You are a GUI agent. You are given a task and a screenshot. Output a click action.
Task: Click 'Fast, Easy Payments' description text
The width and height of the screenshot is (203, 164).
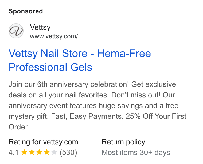pos(87,116)
